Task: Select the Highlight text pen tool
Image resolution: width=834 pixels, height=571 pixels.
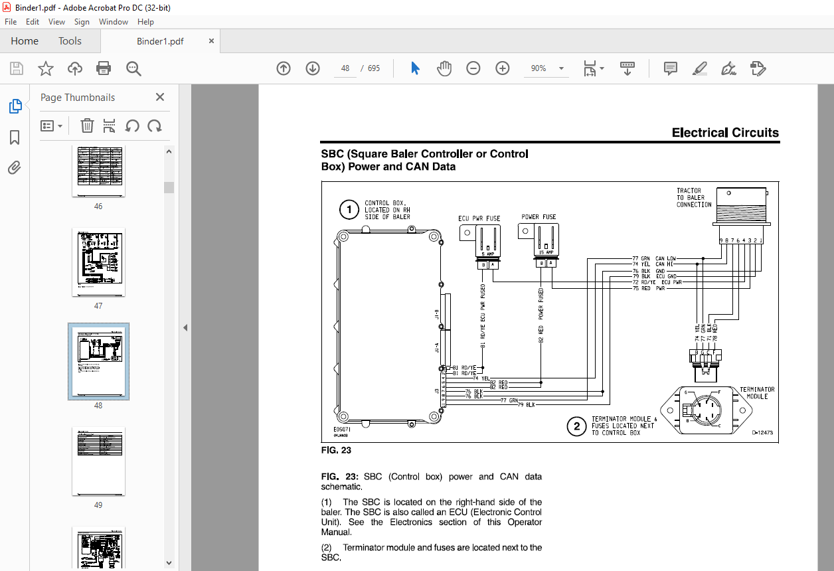Action: tap(700, 68)
